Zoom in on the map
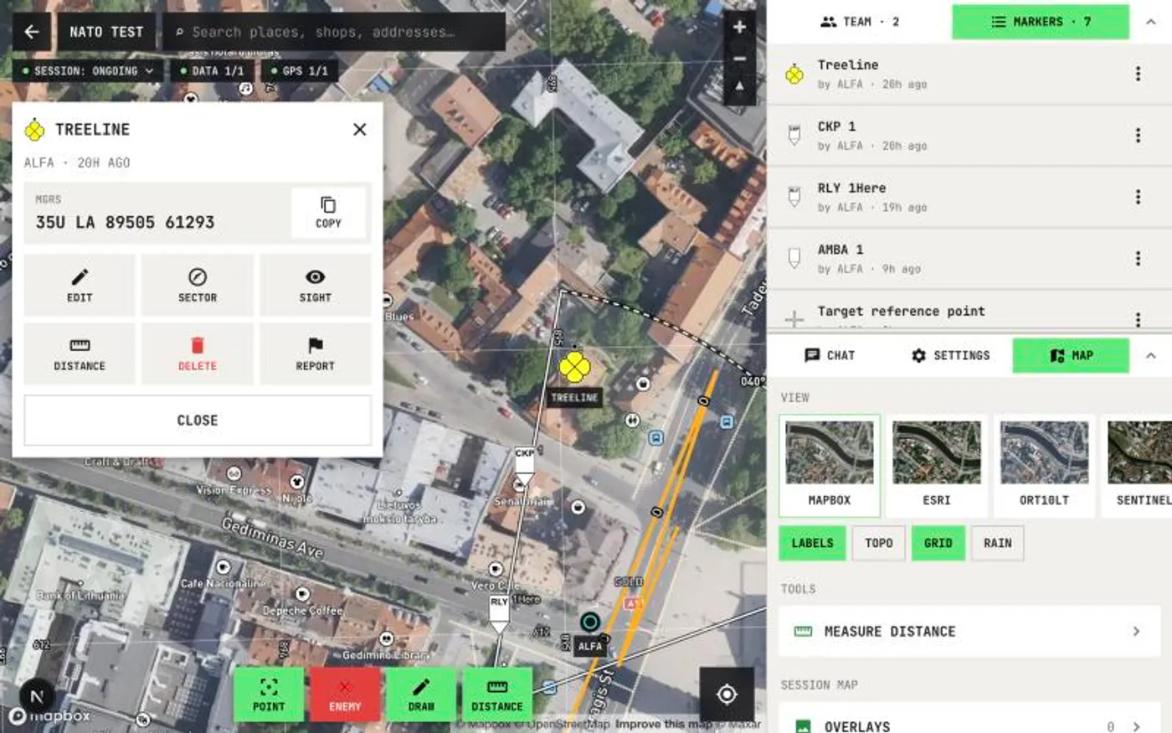 point(739,27)
